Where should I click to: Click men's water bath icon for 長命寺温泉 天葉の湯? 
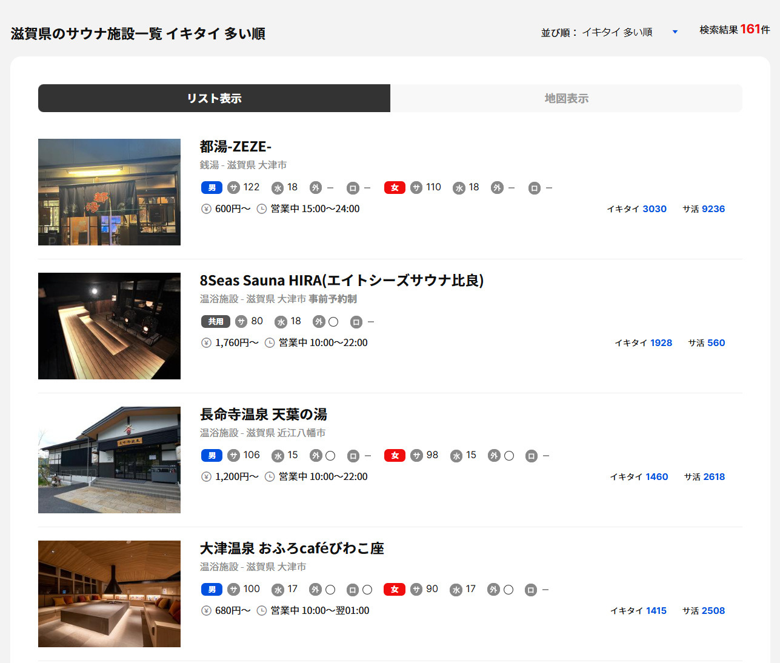click(x=278, y=456)
